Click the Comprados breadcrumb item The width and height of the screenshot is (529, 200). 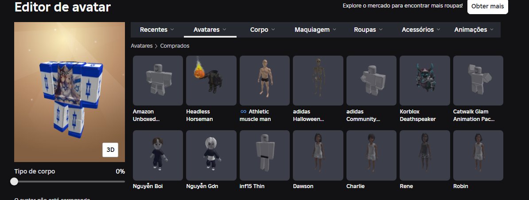(x=175, y=46)
